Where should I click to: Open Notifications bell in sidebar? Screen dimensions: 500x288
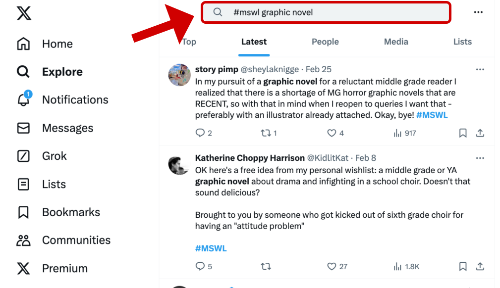tap(23, 100)
